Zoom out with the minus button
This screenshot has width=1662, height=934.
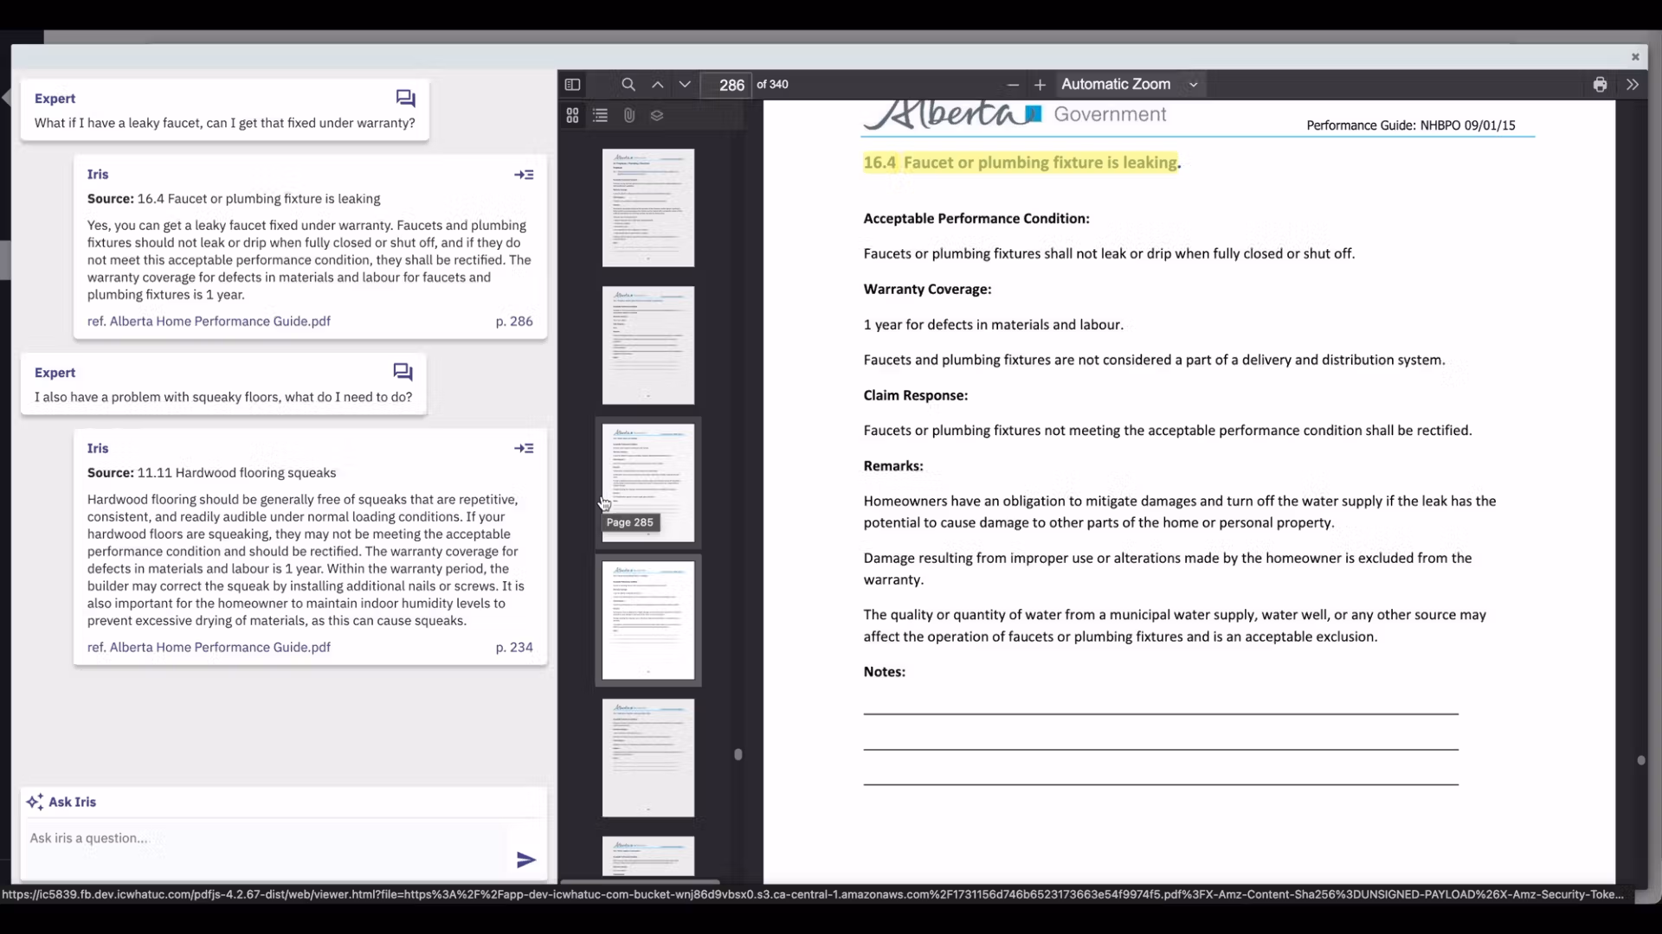click(x=1013, y=85)
